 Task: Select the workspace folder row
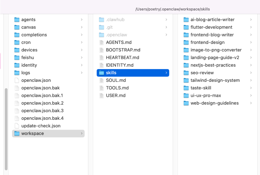48,134
